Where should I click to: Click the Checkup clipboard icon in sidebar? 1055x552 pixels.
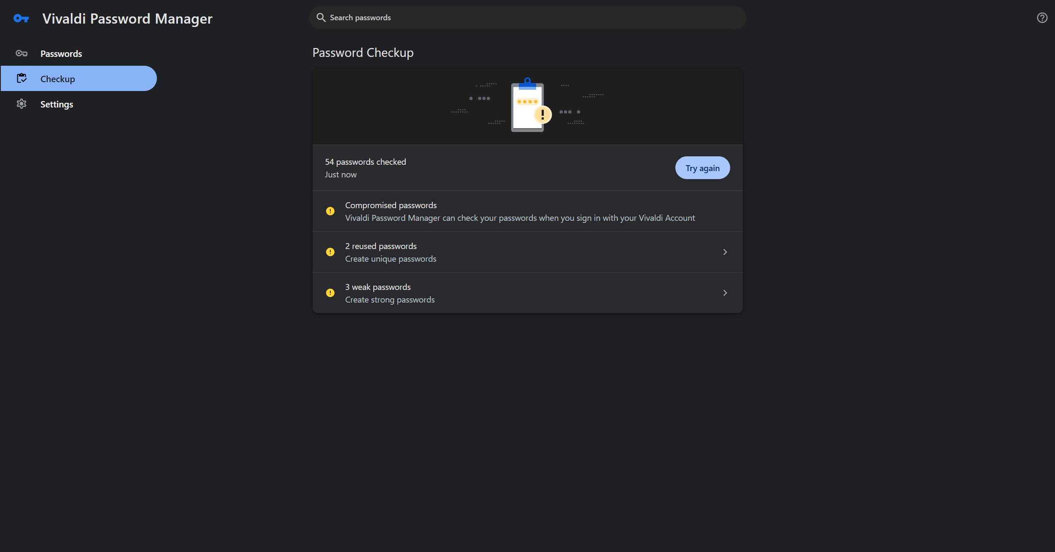click(22, 78)
